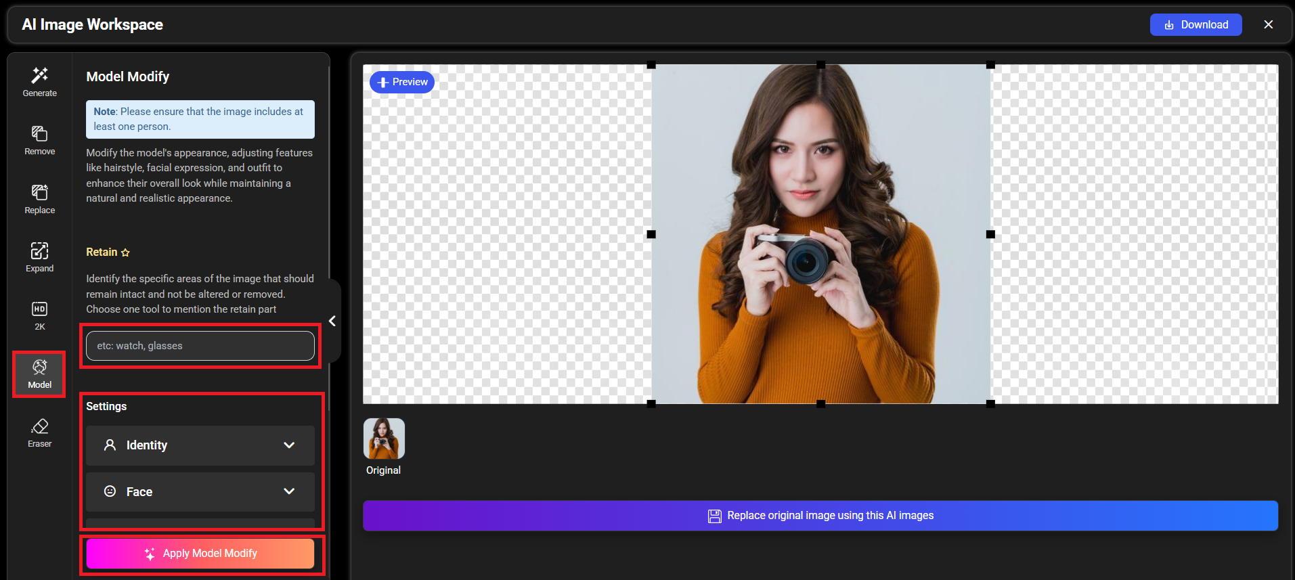The height and width of the screenshot is (580, 1295).
Task: Click the AI Image Workspace title
Action: coord(93,24)
